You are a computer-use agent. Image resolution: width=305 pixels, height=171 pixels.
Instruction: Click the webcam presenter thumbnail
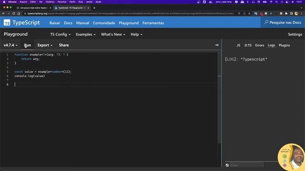pyautogui.click(x=291, y=157)
